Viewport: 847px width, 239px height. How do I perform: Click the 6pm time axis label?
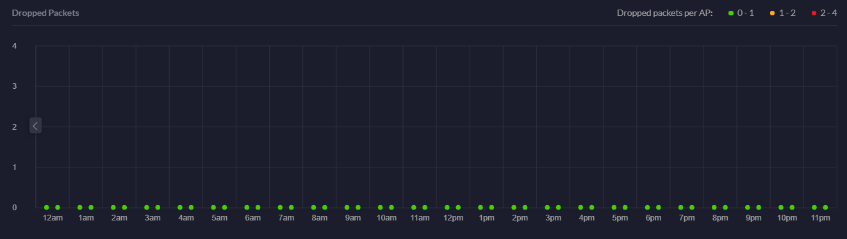(653, 218)
